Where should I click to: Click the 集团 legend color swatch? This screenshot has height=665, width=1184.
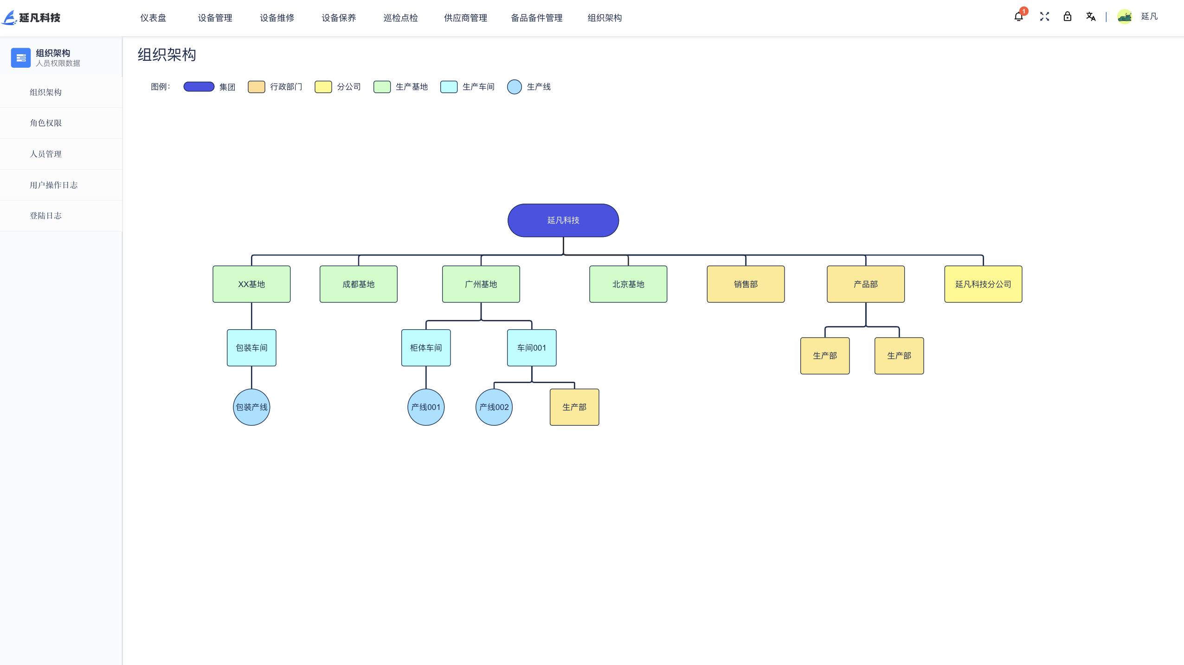tap(199, 87)
